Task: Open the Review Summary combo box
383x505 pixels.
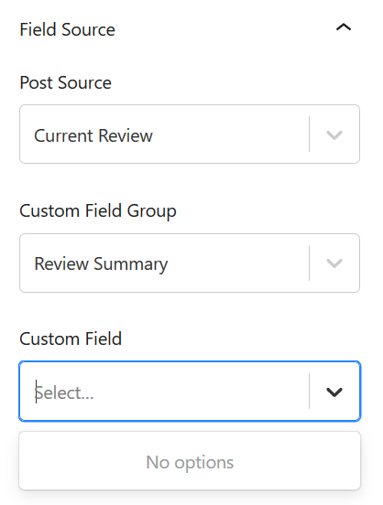Action: (190, 263)
